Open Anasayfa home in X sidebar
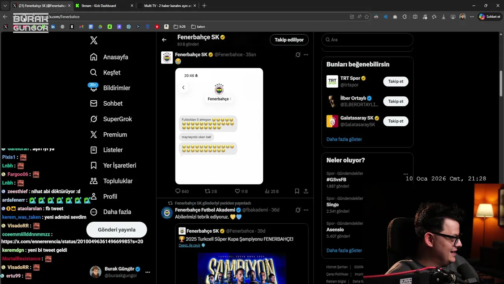 pyautogui.click(x=109, y=57)
